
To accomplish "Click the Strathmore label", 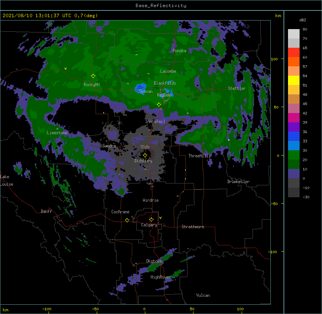I will click(x=193, y=227).
